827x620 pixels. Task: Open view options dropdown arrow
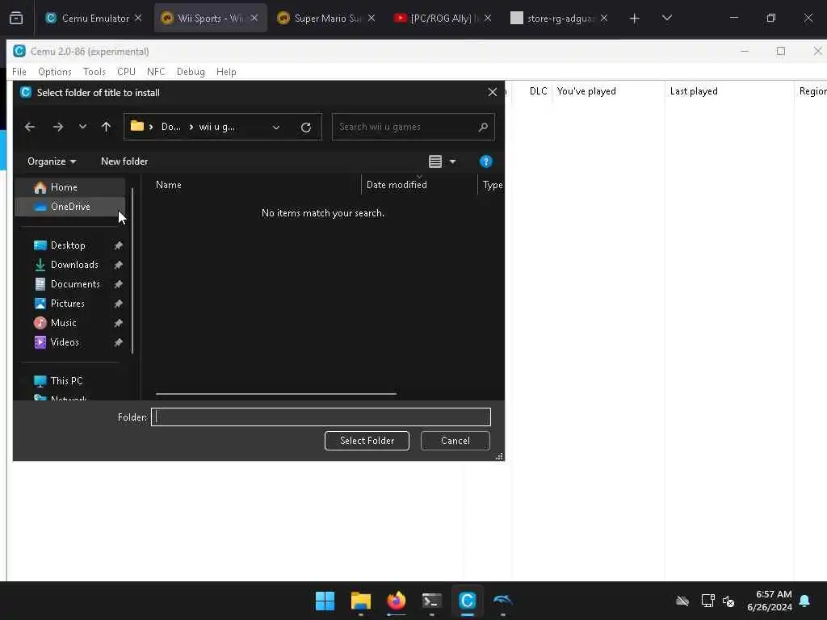click(x=452, y=161)
